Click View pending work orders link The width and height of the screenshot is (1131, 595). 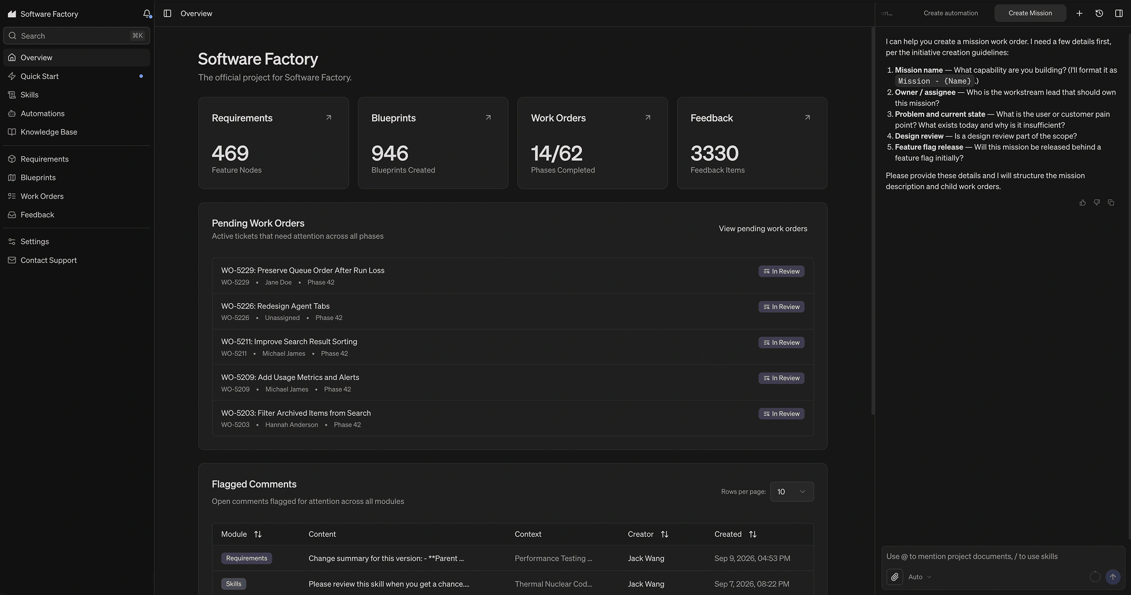click(x=763, y=229)
